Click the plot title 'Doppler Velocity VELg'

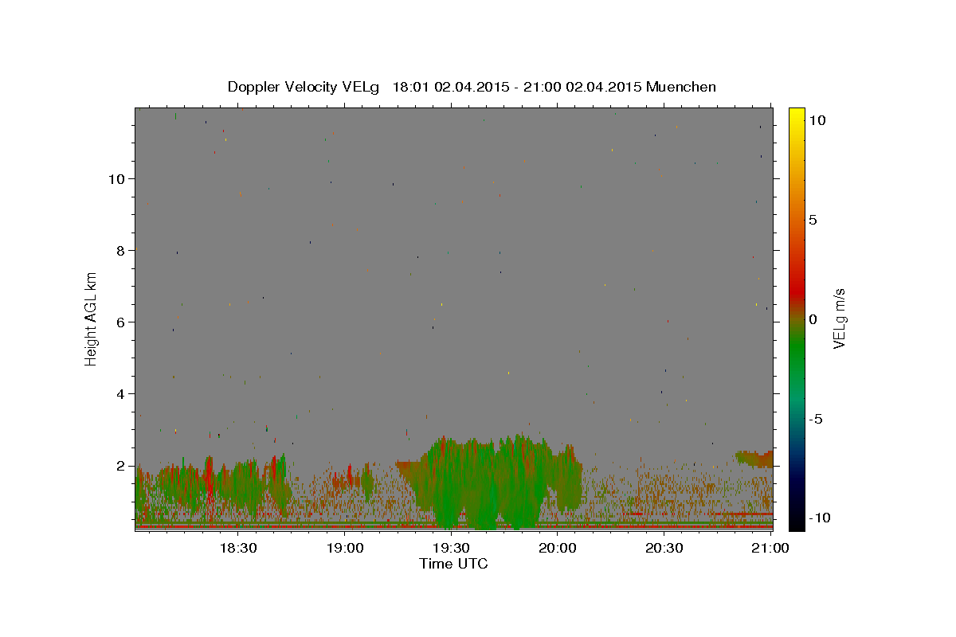(304, 87)
